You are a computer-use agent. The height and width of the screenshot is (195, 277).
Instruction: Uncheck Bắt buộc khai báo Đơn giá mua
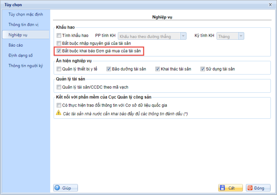click(59, 51)
